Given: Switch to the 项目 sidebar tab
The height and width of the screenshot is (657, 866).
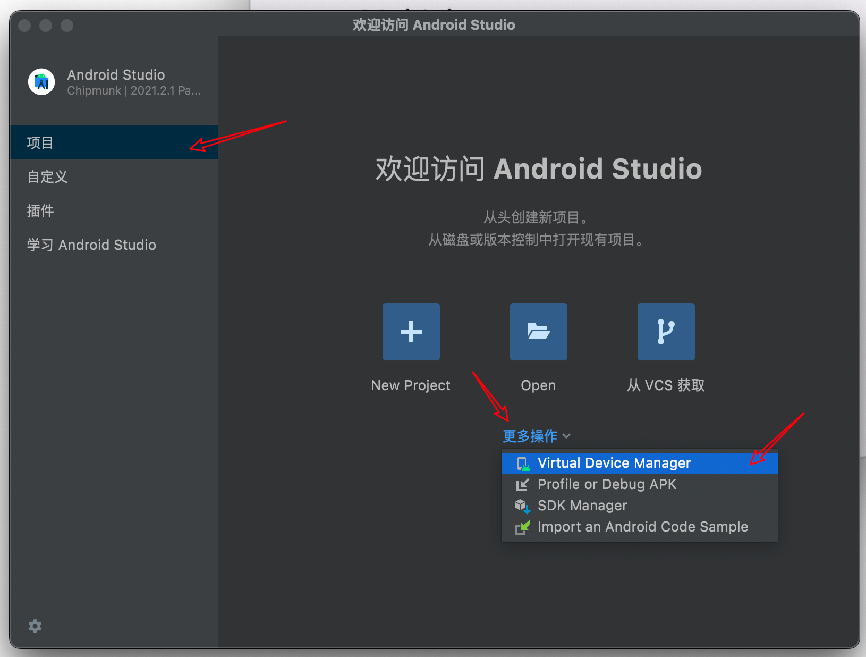Looking at the screenshot, I should click(x=114, y=142).
